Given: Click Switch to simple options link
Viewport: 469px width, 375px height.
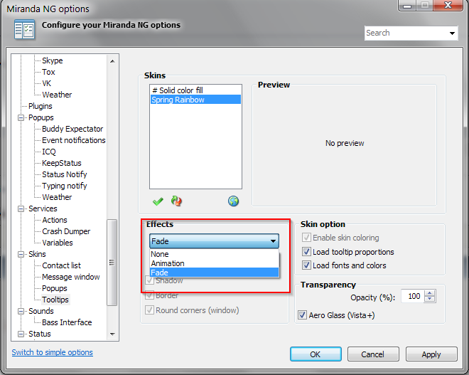Looking at the screenshot, I should point(52,352).
